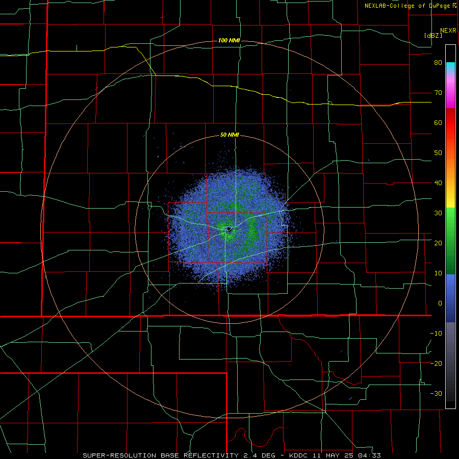Click the 10 dBZ tick label
The height and width of the screenshot is (459, 459).
coord(438,273)
